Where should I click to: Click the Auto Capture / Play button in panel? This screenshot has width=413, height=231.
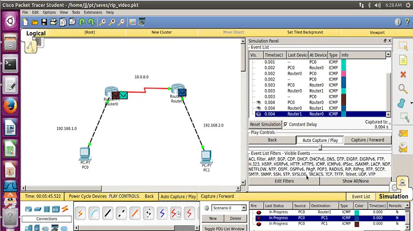click(320, 140)
